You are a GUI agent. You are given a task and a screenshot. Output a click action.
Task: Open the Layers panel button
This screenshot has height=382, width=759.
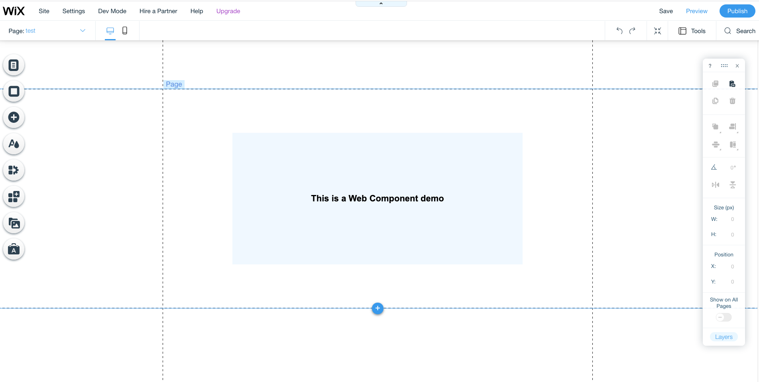click(724, 337)
